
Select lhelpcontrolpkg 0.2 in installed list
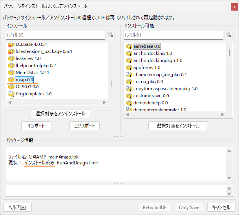36,66
